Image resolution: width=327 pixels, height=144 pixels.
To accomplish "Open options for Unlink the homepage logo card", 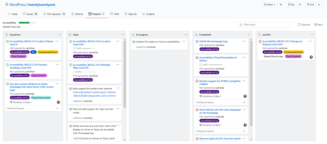I will [x=244, y=41].
